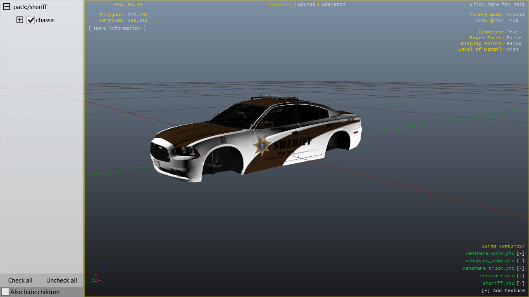Image resolution: width=529 pixels, height=297 pixels.
Task: Toggle the Show grid True value
Action: pyautogui.click(x=512, y=20)
